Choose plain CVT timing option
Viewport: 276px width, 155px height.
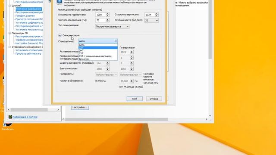(98, 53)
